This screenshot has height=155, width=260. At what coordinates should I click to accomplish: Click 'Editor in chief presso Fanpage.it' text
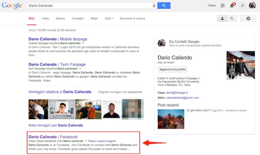point(178,78)
